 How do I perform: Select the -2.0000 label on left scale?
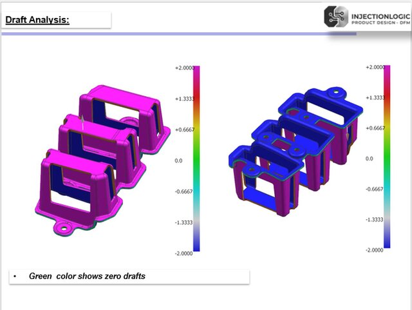(x=183, y=252)
